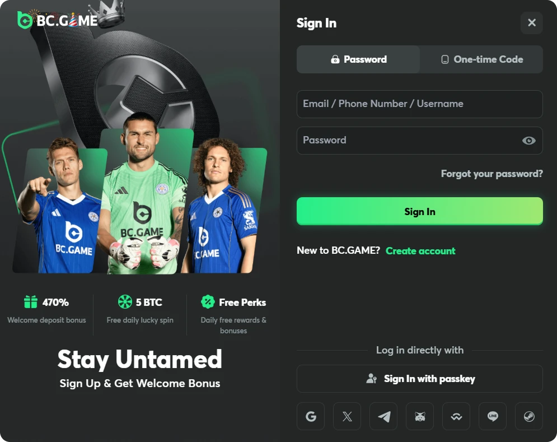
Task: Log in with LINE icon
Action: pyautogui.click(x=493, y=416)
